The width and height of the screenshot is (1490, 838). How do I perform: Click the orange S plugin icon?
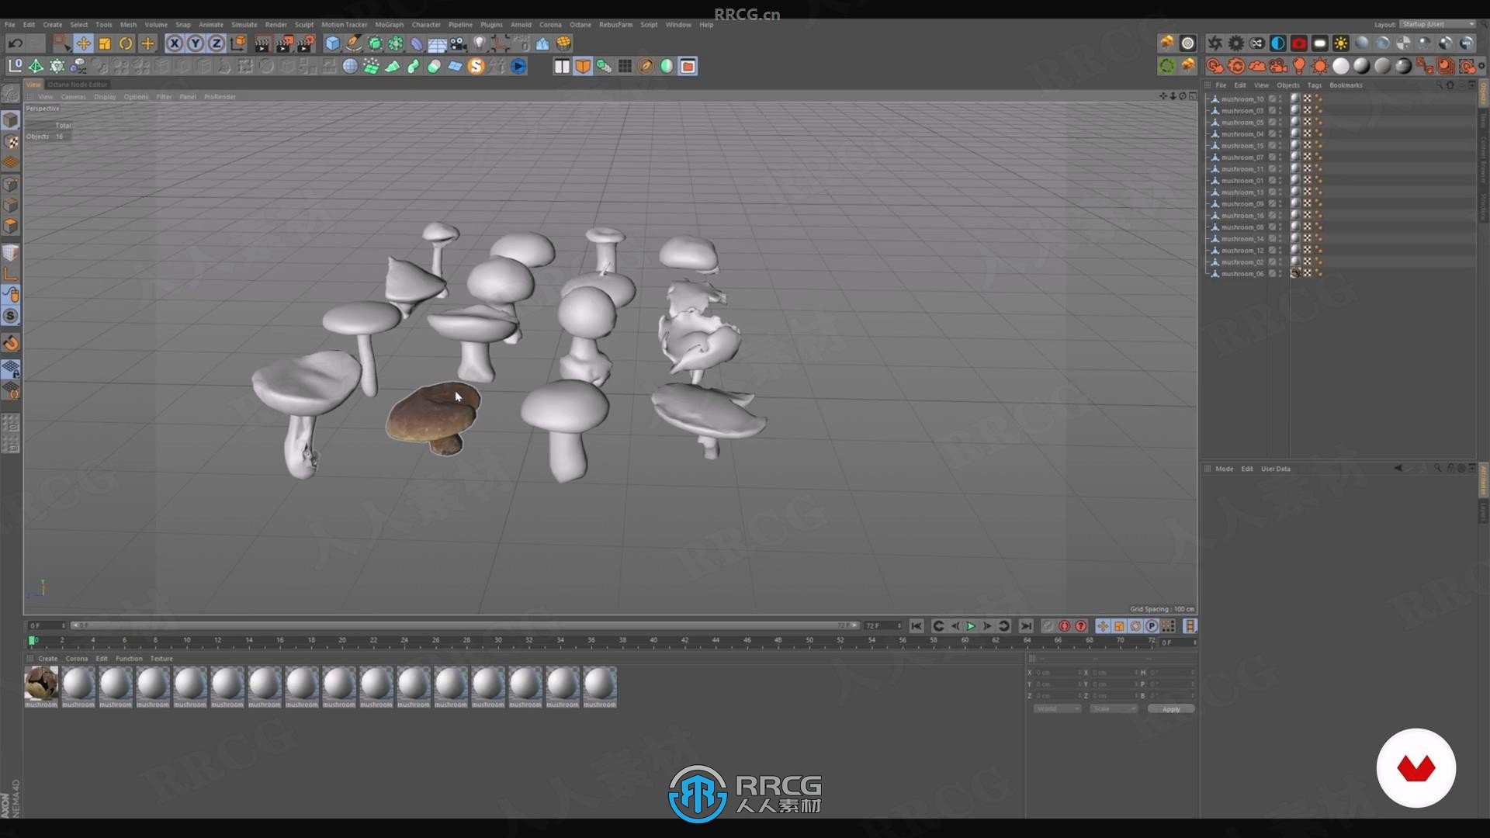click(x=476, y=67)
